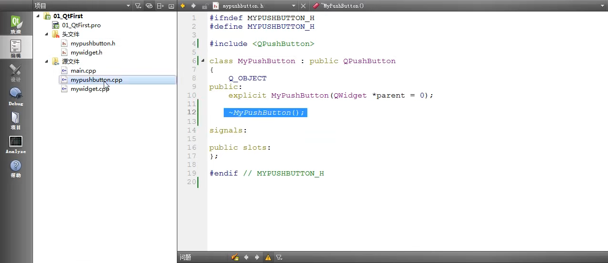Collapse the 头文件 headers folder
Image resolution: width=608 pixels, height=263 pixels.
(x=47, y=34)
